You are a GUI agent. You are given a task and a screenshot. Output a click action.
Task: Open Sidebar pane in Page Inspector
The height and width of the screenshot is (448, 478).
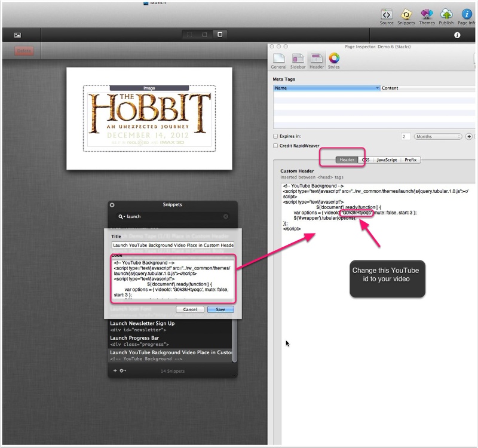coord(298,61)
